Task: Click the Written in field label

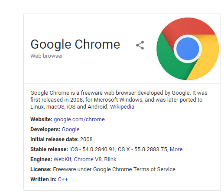Action: tap(43, 179)
